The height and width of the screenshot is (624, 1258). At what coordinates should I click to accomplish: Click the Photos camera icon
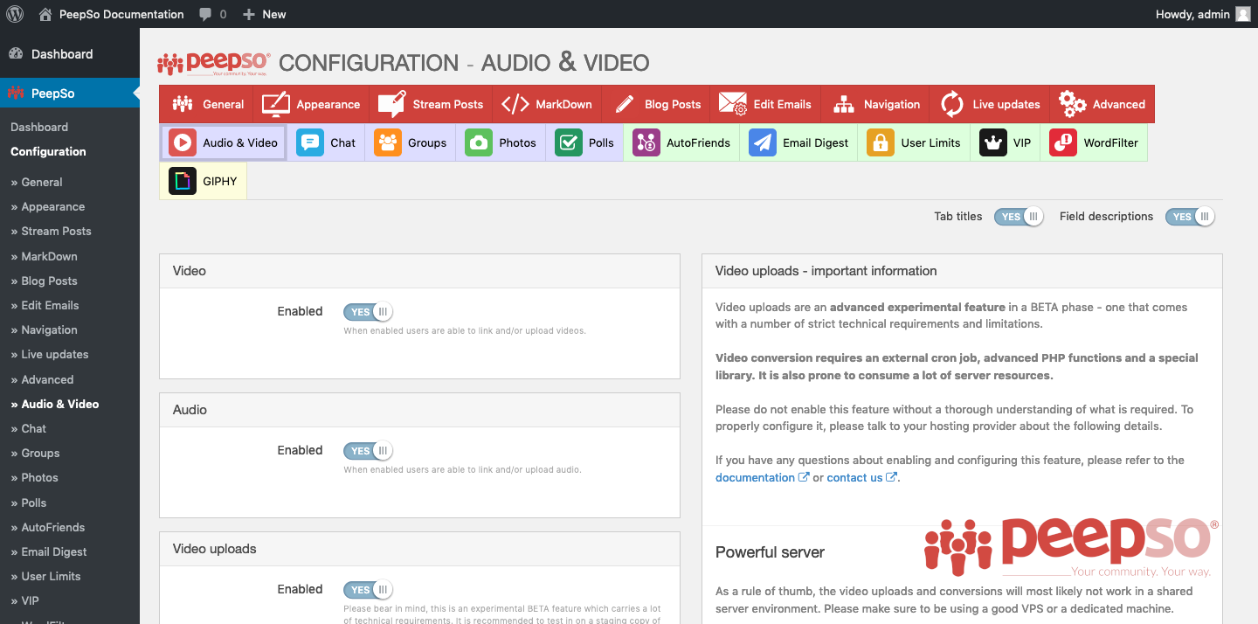[x=479, y=142]
